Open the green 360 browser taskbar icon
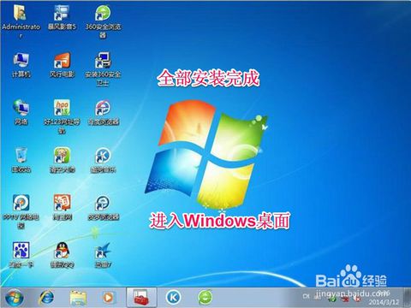The image size is (411, 308). pyautogui.click(x=205, y=298)
